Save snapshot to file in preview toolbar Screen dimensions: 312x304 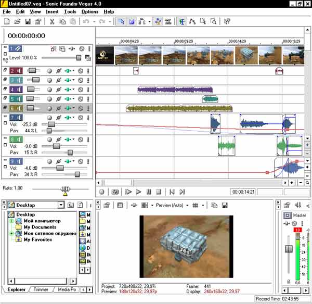tap(225, 206)
